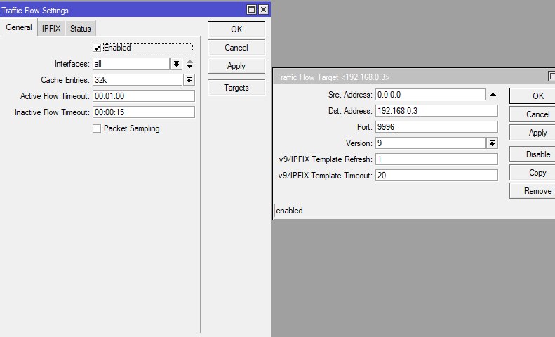555x337 pixels.
Task: Maximize the Traffic Flow Target window
Action: (x=551, y=77)
